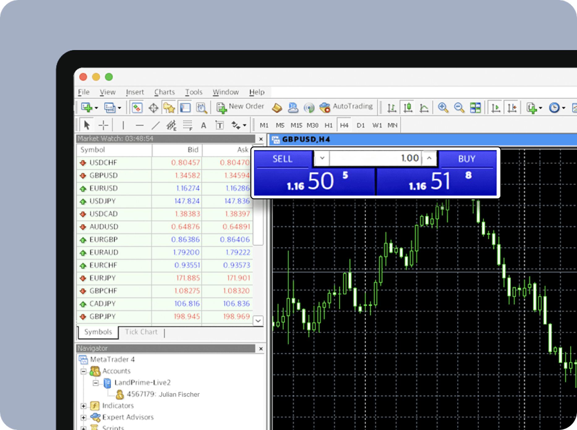
Task: Click the tile windows grid icon
Action: [x=475, y=107]
